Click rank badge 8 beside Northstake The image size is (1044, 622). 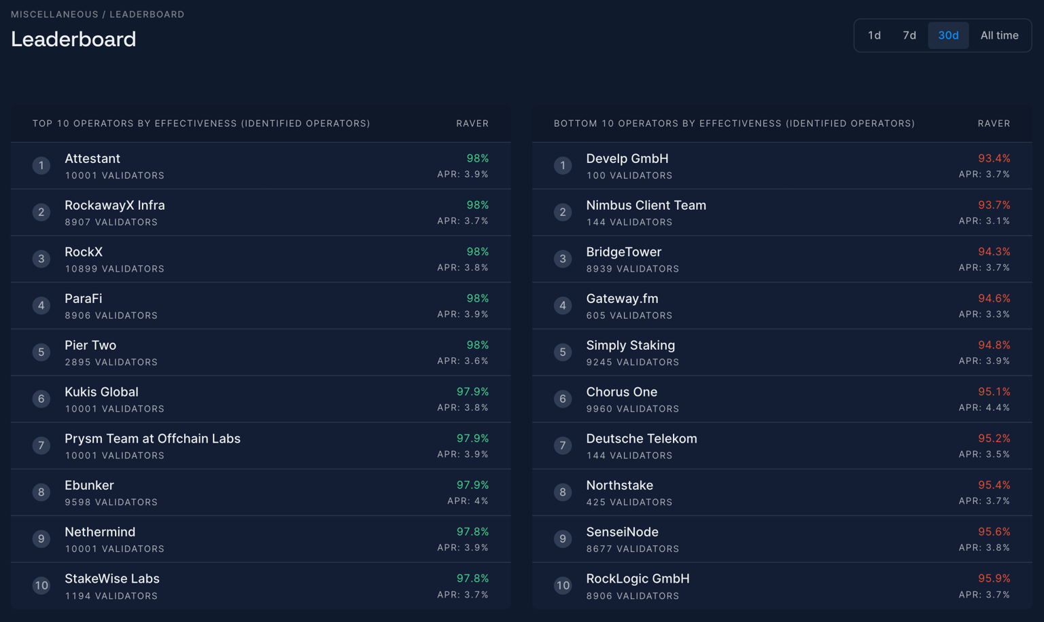[563, 492]
